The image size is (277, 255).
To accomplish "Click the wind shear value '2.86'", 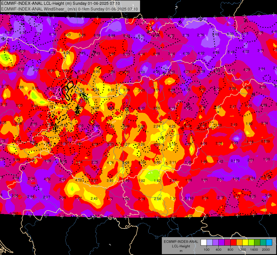I will point(20,87).
